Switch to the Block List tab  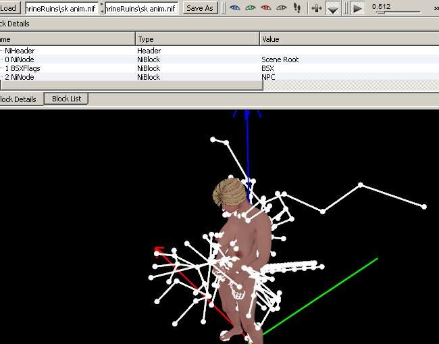click(66, 99)
